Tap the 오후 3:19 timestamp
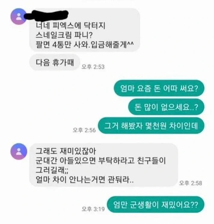 [93, 209]
